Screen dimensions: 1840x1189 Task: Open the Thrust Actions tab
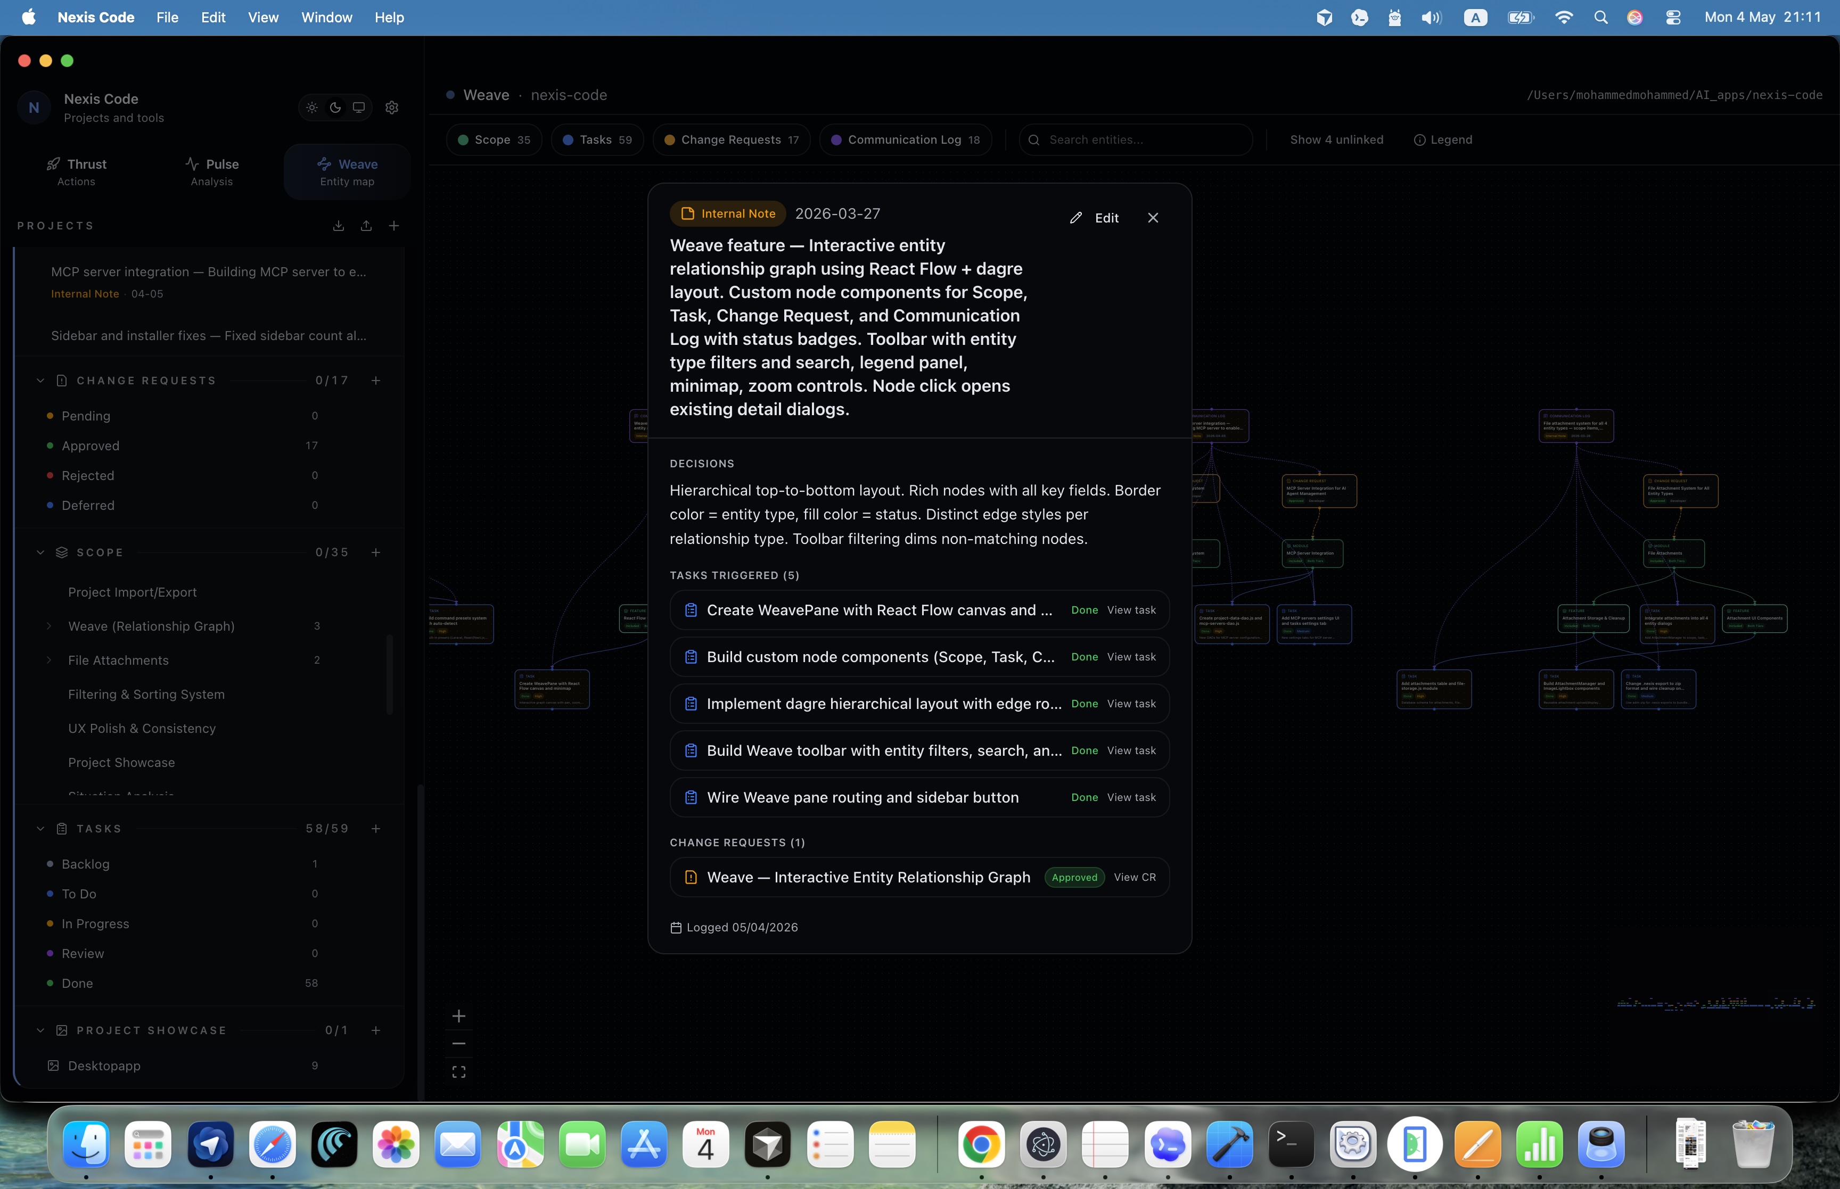point(77,171)
